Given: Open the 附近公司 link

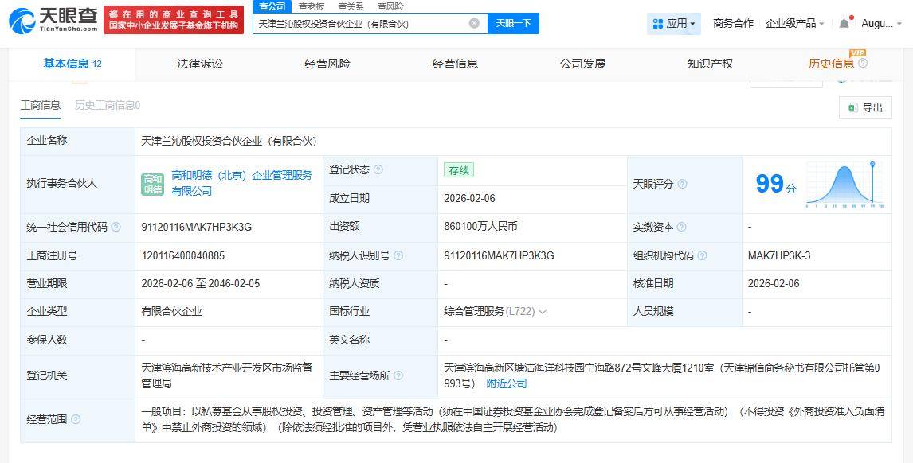Looking at the screenshot, I should point(507,383).
